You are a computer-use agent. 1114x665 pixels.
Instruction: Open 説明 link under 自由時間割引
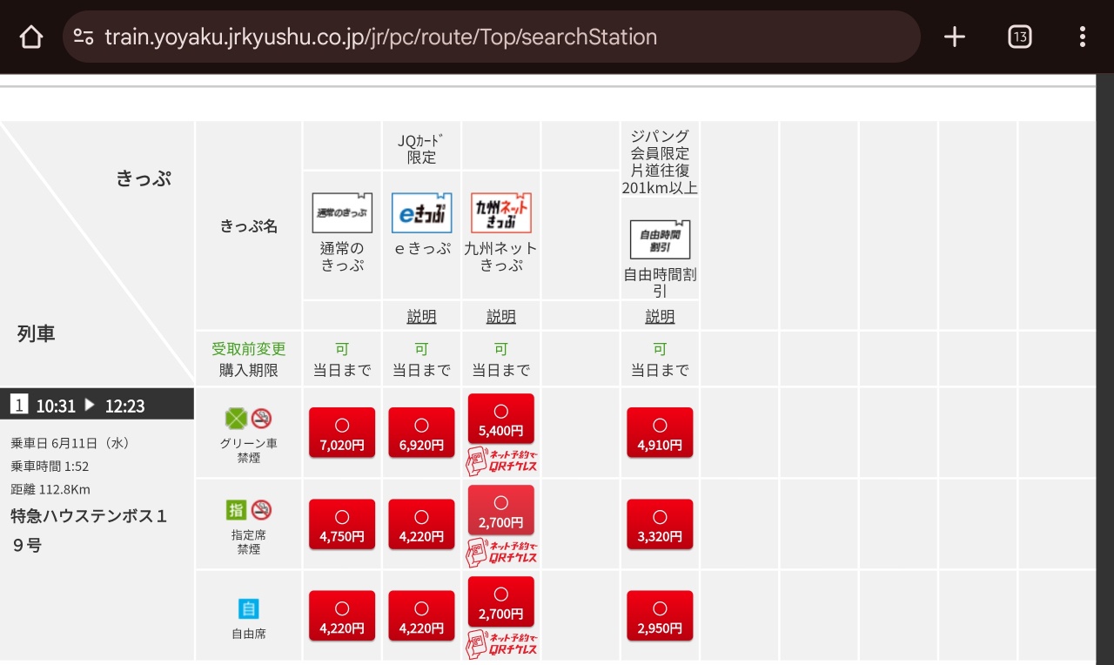click(x=660, y=317)
